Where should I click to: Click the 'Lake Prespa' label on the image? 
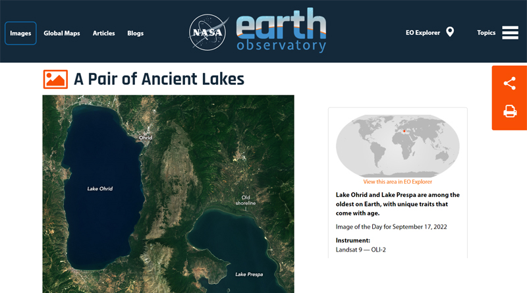[249, 275]
